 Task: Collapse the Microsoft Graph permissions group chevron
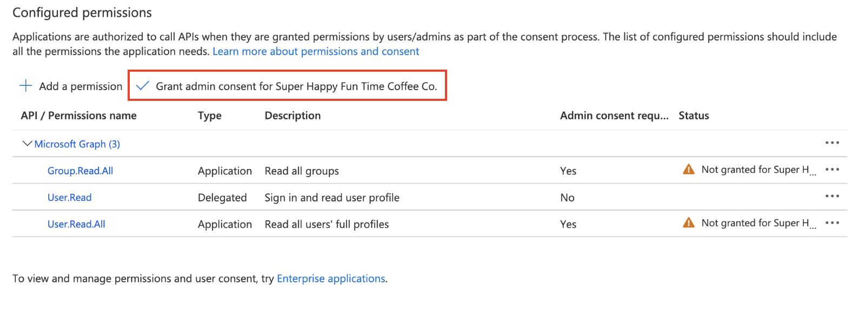26,144
